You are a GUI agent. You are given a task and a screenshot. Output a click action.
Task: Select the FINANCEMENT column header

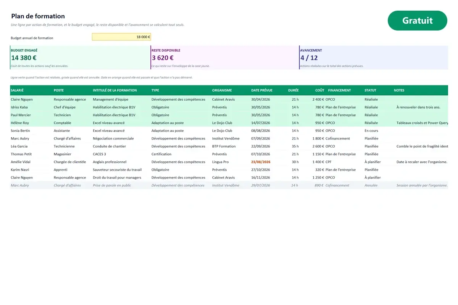tap(339, 90)
